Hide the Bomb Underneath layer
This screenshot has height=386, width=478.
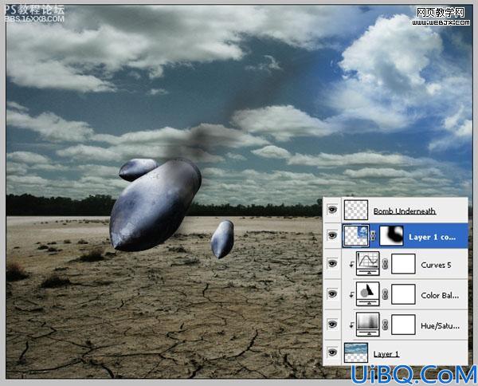332,210
